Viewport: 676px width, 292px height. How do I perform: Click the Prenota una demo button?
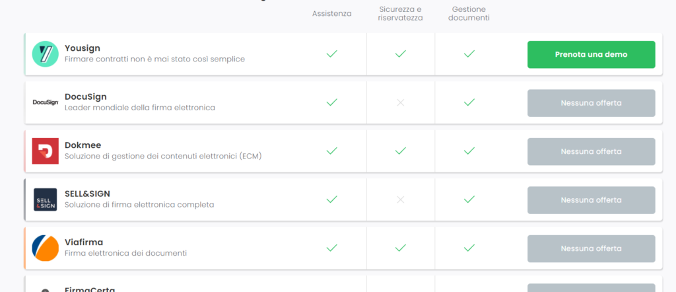[591, 54]
